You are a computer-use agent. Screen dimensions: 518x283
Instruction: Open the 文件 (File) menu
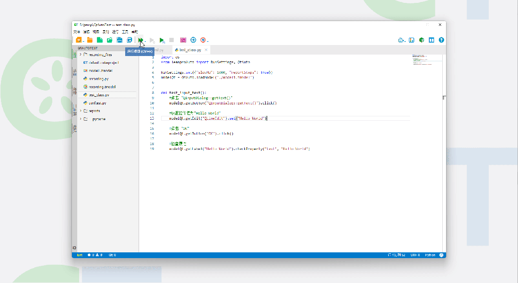77,32
